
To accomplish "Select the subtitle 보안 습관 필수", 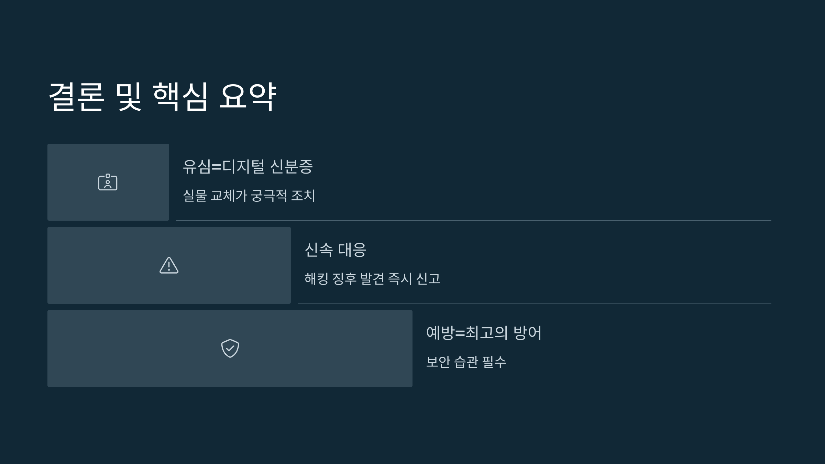I will (466, 362).
